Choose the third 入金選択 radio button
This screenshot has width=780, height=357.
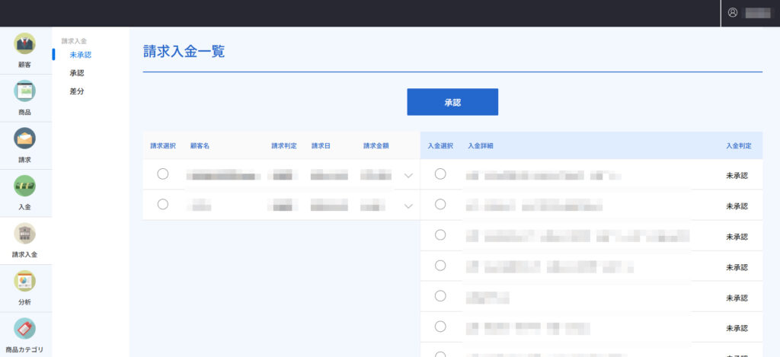click(x=440, y=234)
